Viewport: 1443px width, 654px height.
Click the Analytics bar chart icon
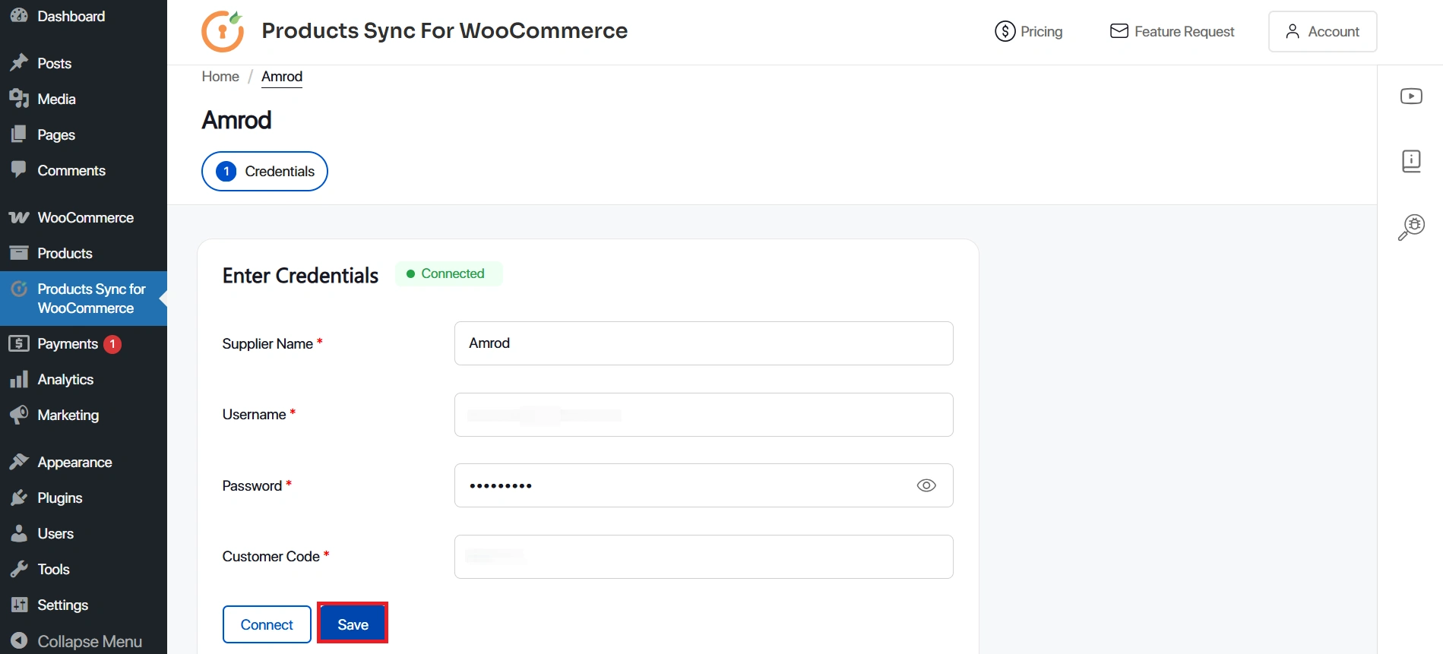coord(19,379)
